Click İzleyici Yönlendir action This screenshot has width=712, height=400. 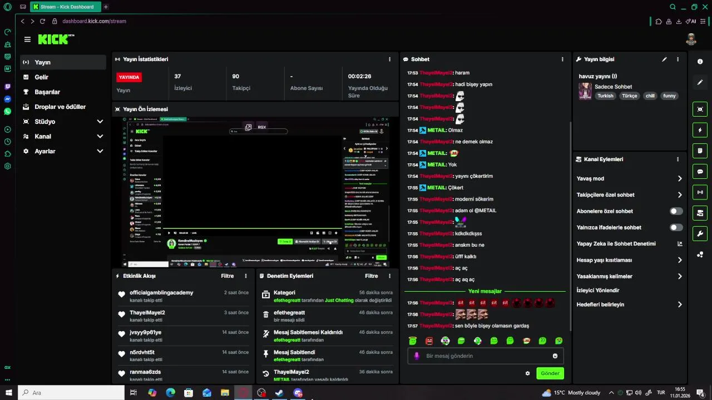(x=598, y=291)
